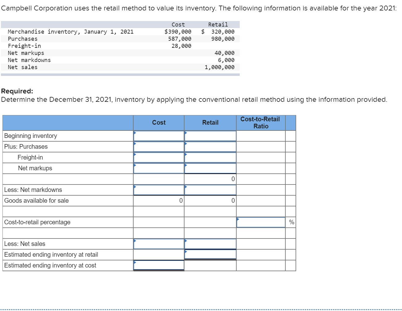Viewport: 402px width, 311px height.
Task: Click the 'Goods available for sale' row label
Action: (36, 201)
